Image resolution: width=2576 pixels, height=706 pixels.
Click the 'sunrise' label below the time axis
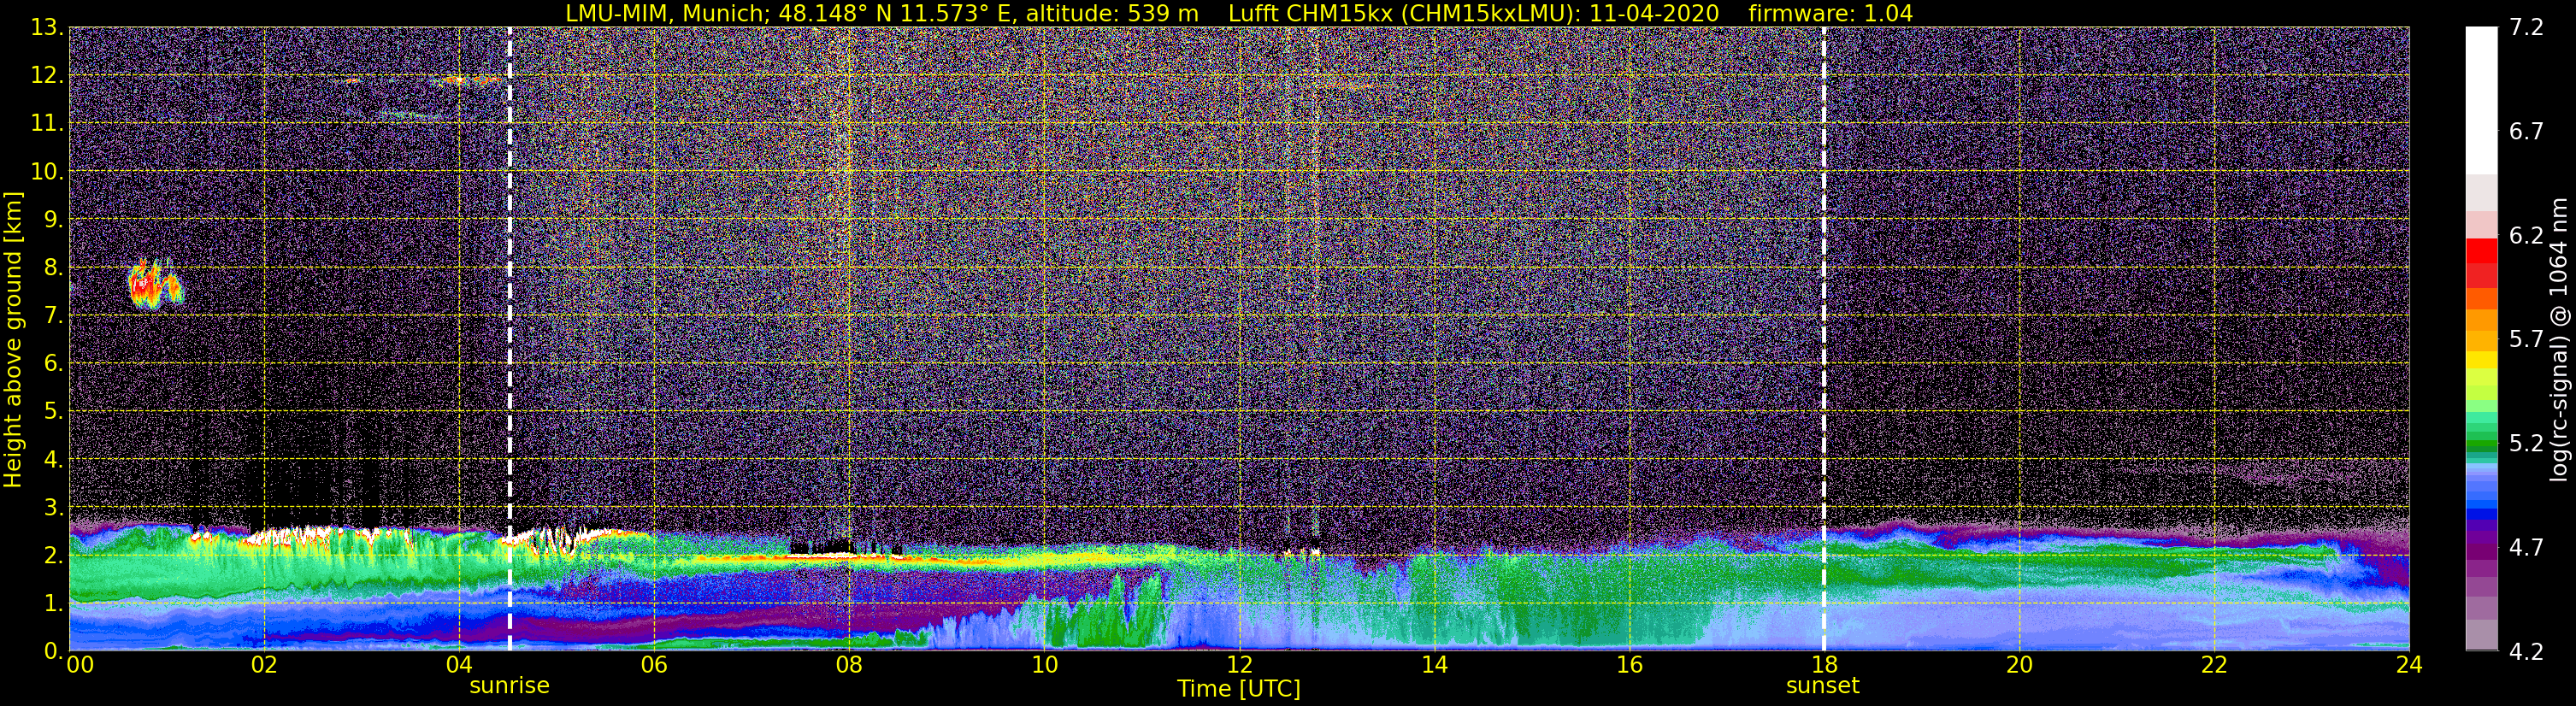coord(509,686)
